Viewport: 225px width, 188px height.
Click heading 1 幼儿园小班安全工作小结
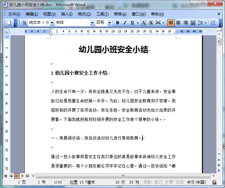point(79,73)
